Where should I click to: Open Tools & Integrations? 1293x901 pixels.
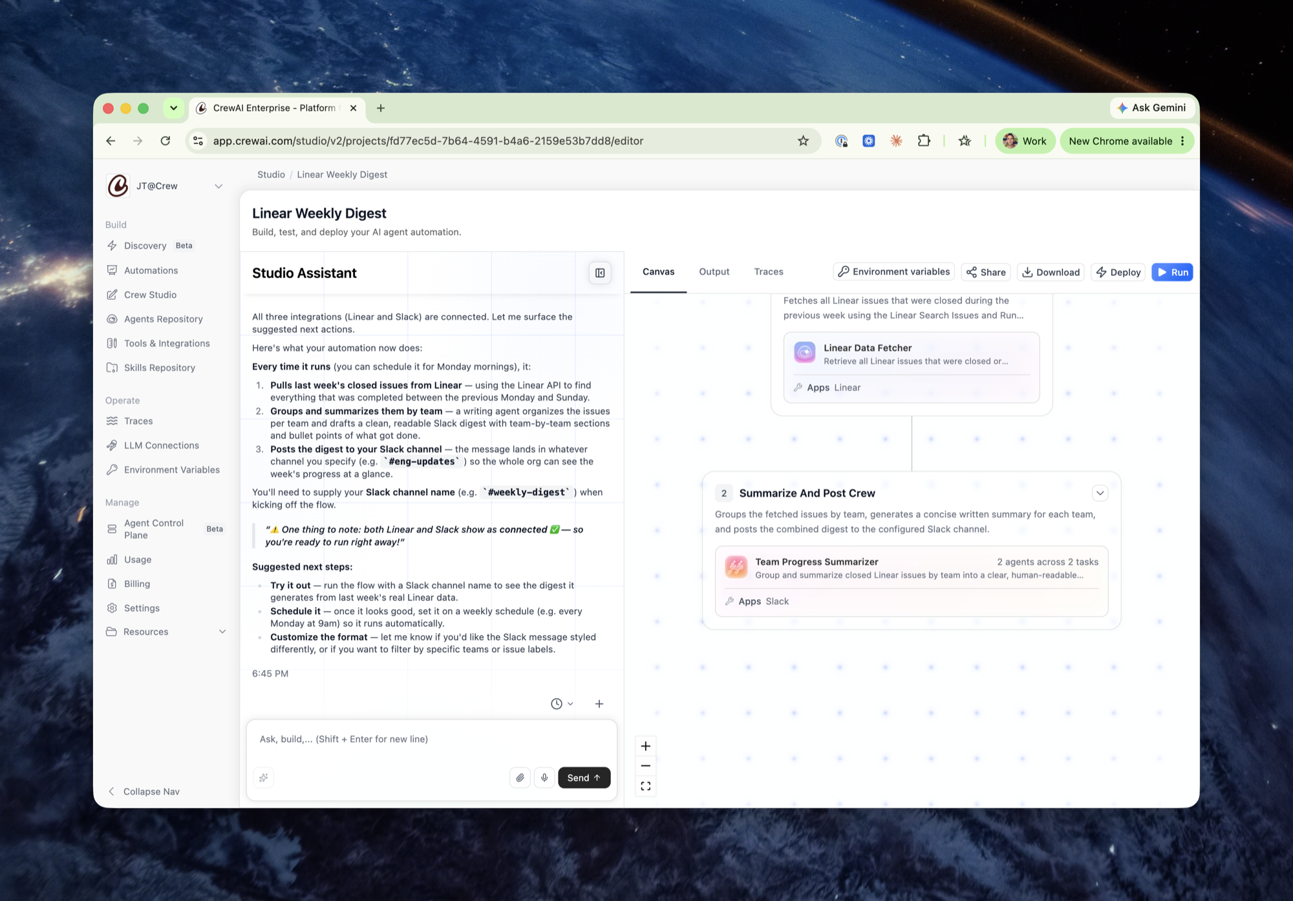coord(167,343)
